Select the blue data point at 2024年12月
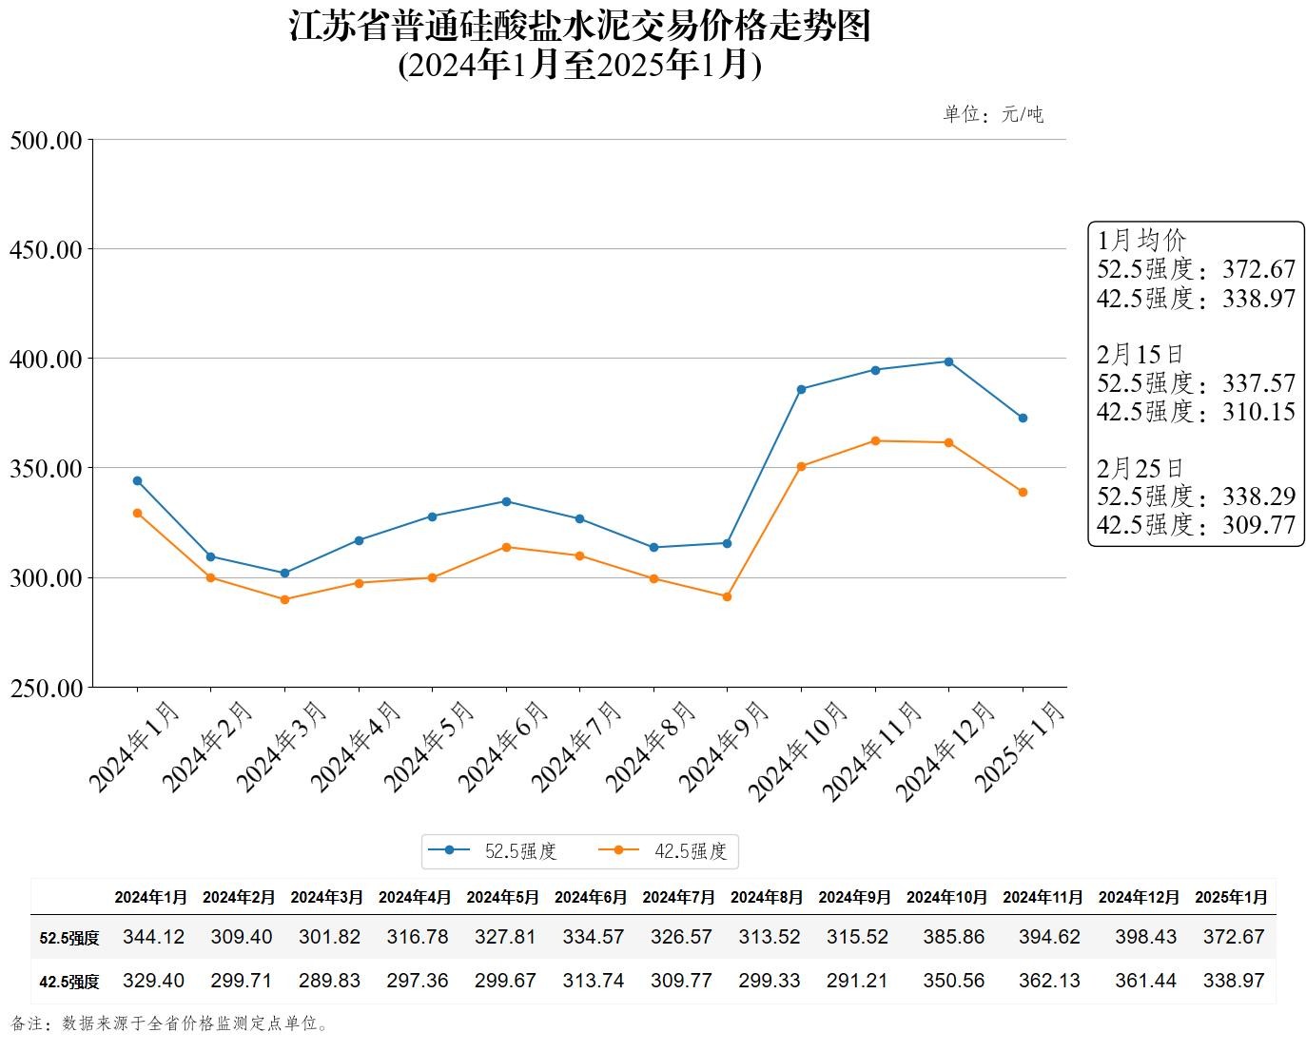The width and height of the screenshot is (1306, 1052). pyautogui.click(x=948, y=361)
